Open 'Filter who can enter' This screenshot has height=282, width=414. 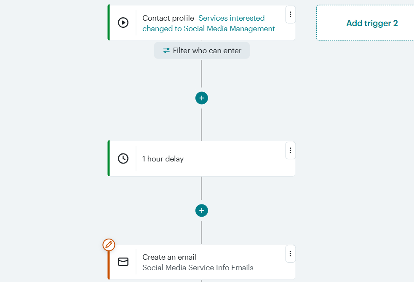click(x=202, y=50)
